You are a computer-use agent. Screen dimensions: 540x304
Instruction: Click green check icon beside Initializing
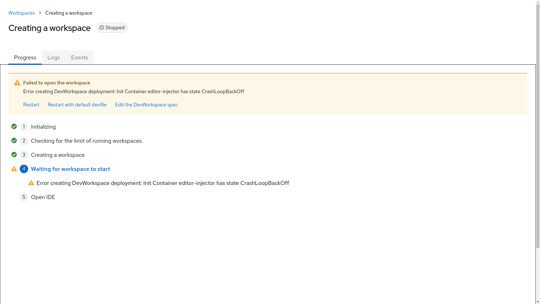(x=14, y=126)
